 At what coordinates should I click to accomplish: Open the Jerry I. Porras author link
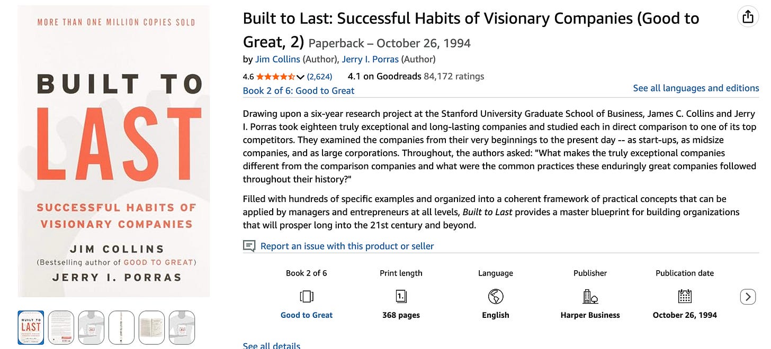370,59
